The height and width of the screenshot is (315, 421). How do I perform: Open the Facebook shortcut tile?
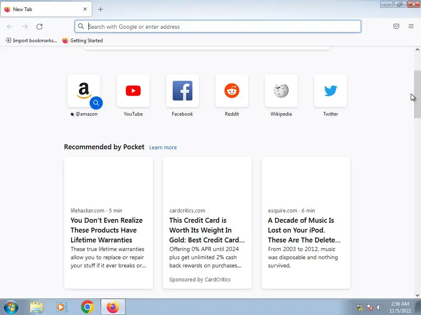click(x=182, y=91)
